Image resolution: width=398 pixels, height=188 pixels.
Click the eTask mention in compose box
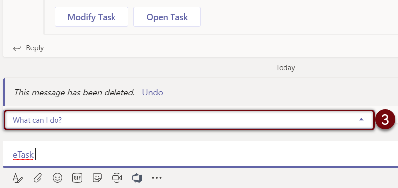point(23,155)
